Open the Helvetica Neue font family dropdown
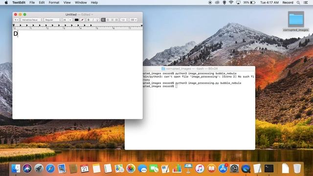Image resolution: width=313 pixels, height=176 pixels. pos(32,20)
